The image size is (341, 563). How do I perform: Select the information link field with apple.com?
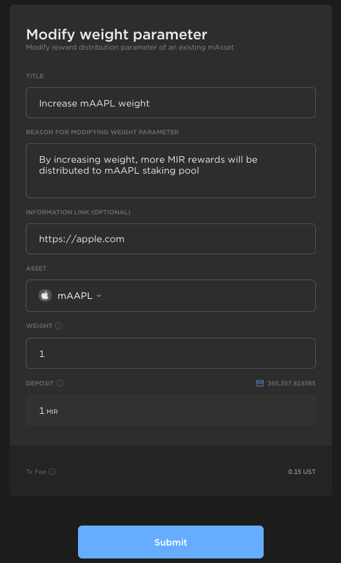[x=171, y=239]
